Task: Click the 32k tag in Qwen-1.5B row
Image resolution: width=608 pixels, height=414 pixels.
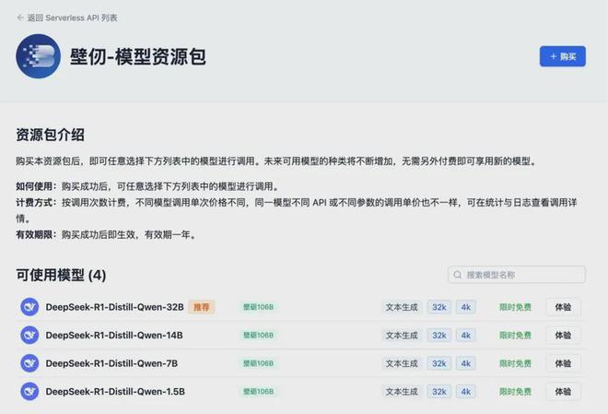Action: pyautogui.click(x=439, y=392)
